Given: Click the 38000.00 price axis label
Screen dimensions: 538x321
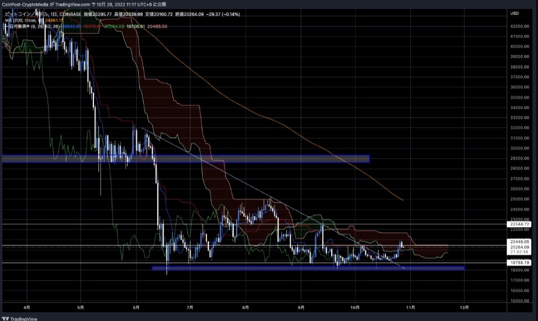Looking at the screenshot, I should point(520,67).
